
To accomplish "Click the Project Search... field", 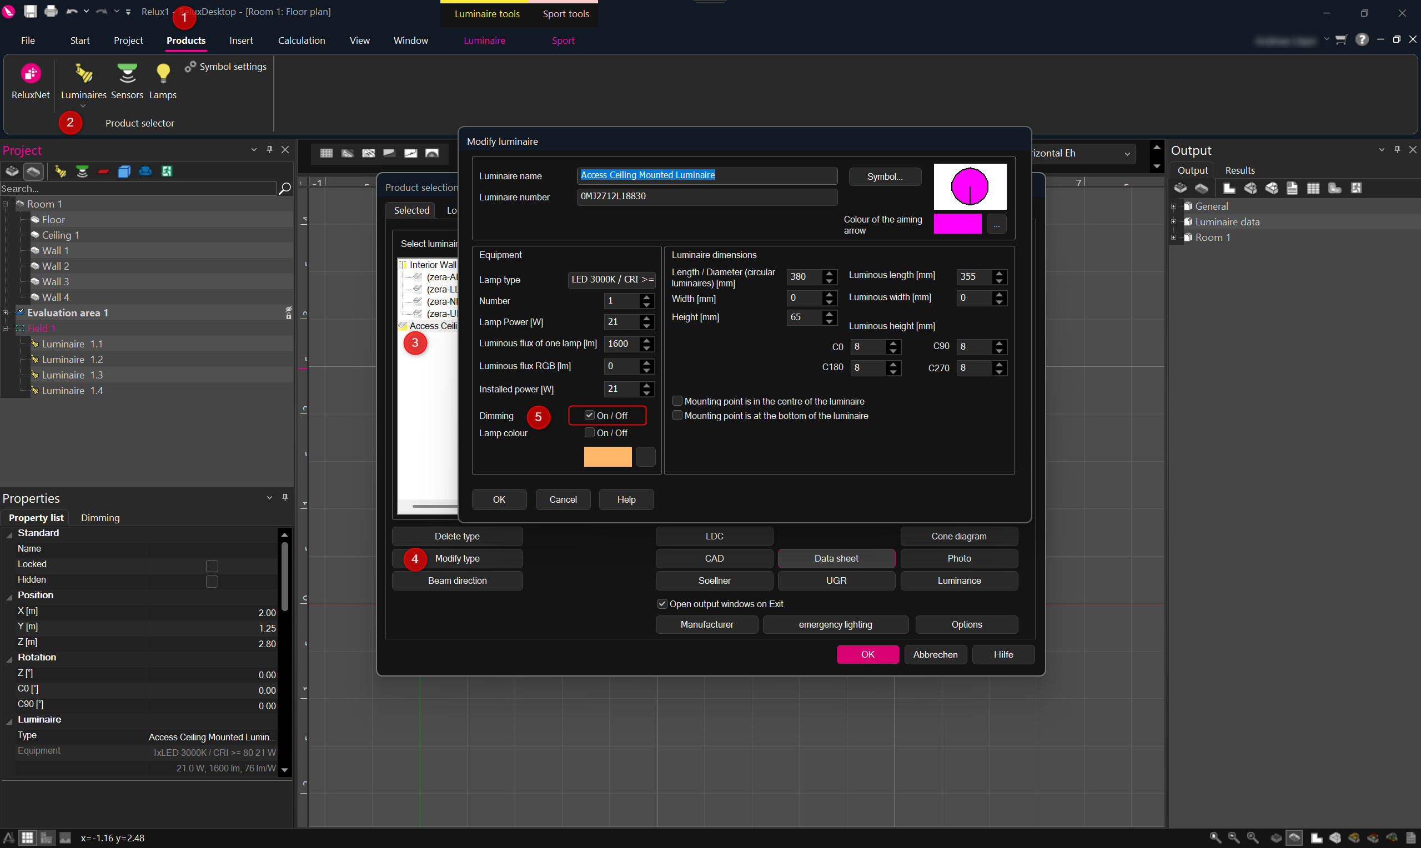I will coord(138,189).
